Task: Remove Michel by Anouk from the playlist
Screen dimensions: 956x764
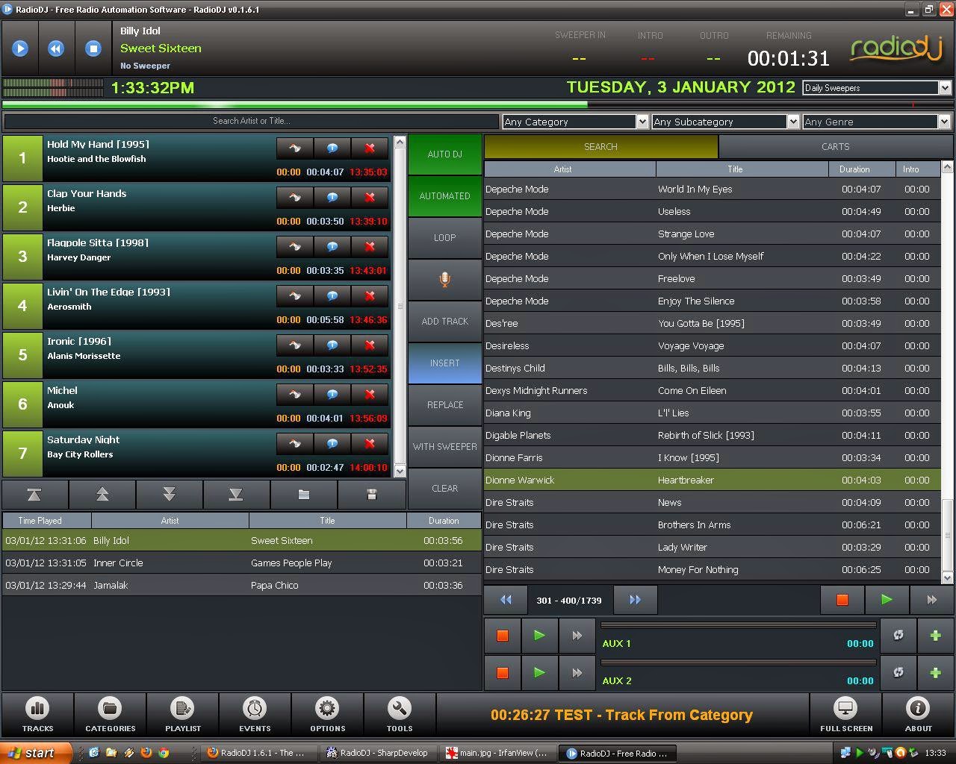Action: pyautogui.click(x=370, y=394)
